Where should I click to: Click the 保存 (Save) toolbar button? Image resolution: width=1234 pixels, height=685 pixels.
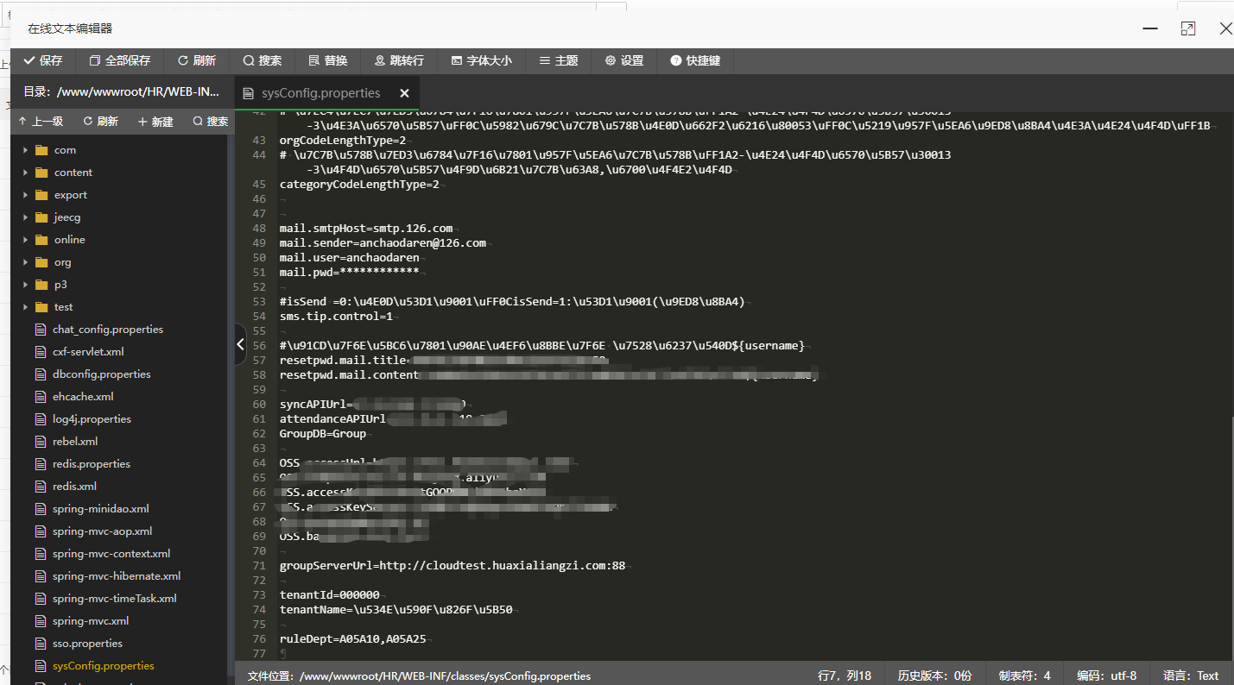(43, 60)
